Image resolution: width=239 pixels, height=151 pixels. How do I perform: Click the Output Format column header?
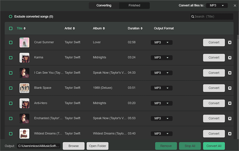pyautogui.click(x=164, y=28)
